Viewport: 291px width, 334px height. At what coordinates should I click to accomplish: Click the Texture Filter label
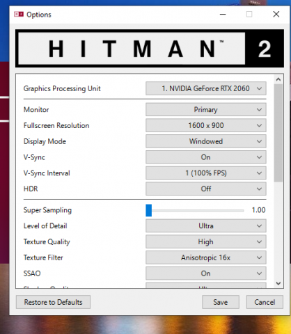[x=43, y=257]
